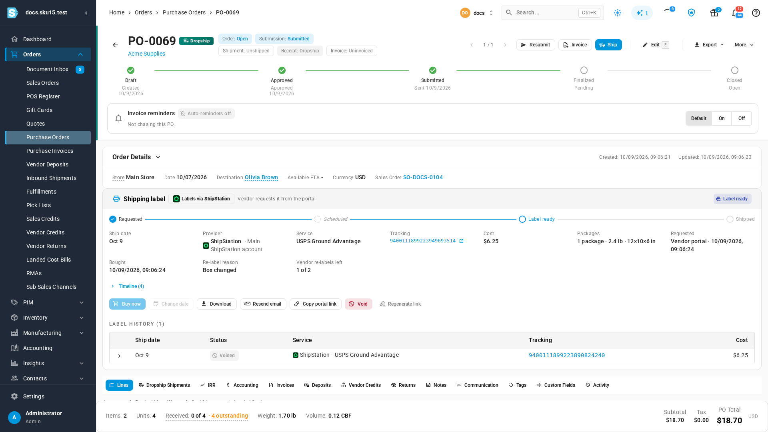Viewport: 768px width, 432px height.
Task: Click the blue Ship button
Action: point(608,45)
